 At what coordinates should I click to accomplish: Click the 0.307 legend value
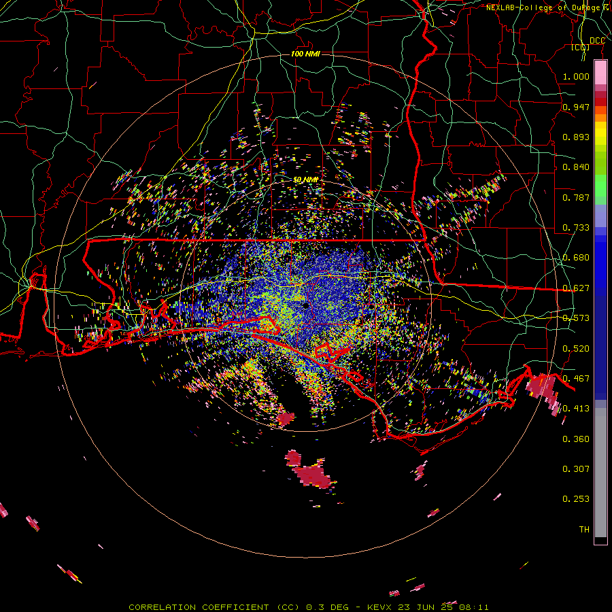tap(576, 469)
